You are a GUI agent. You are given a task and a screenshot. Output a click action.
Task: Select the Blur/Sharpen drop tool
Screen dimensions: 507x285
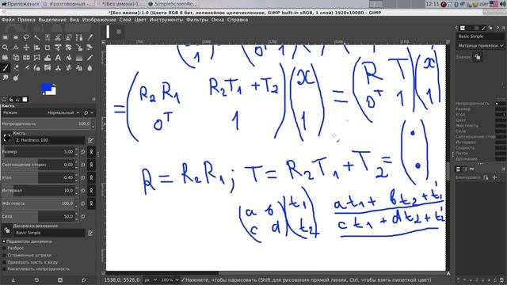(90, 67)
